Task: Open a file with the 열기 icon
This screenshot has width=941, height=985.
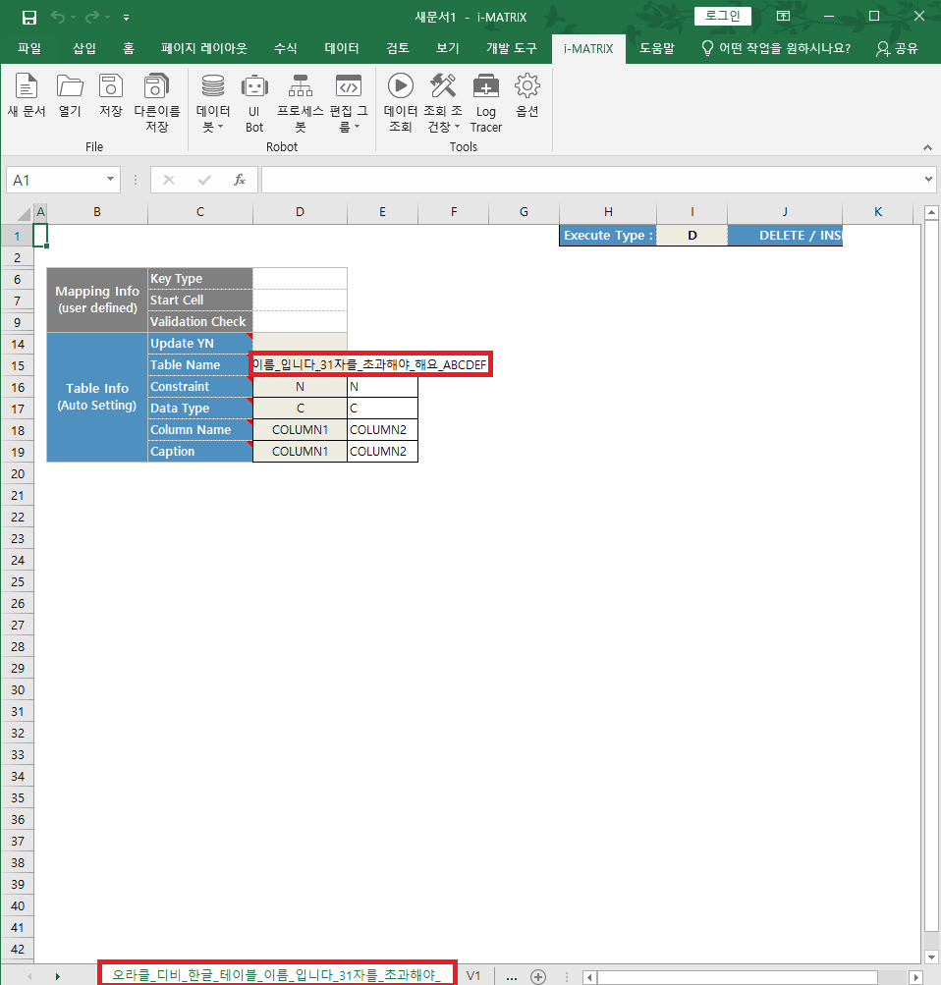Action: point(70,95)
